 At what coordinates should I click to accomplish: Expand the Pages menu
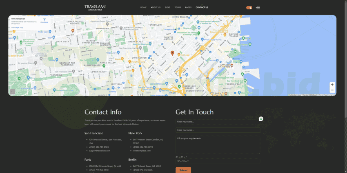point(188,7)
